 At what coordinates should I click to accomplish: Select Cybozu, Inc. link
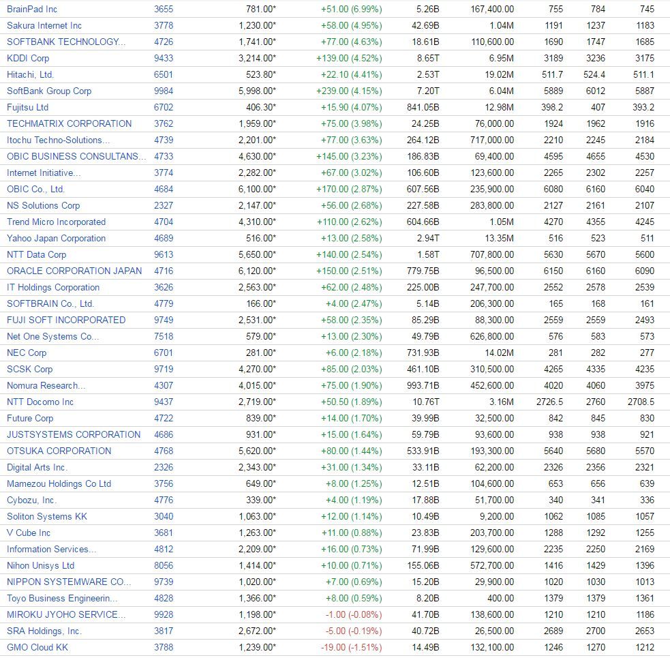coord(31,500)
